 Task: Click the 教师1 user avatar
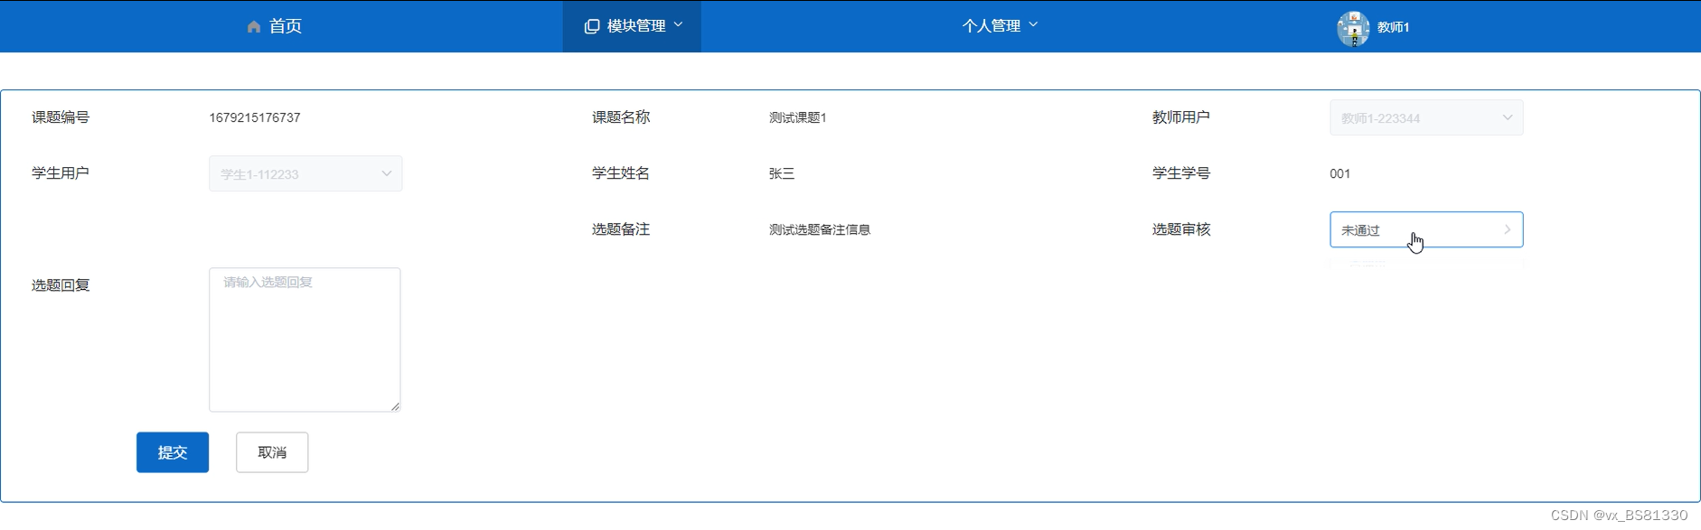pos(1353,28)
